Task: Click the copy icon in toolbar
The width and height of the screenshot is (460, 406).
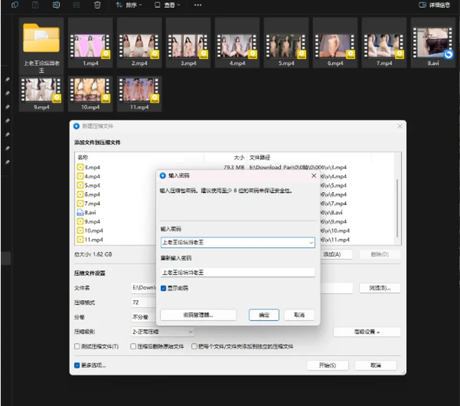Action: 15,5
